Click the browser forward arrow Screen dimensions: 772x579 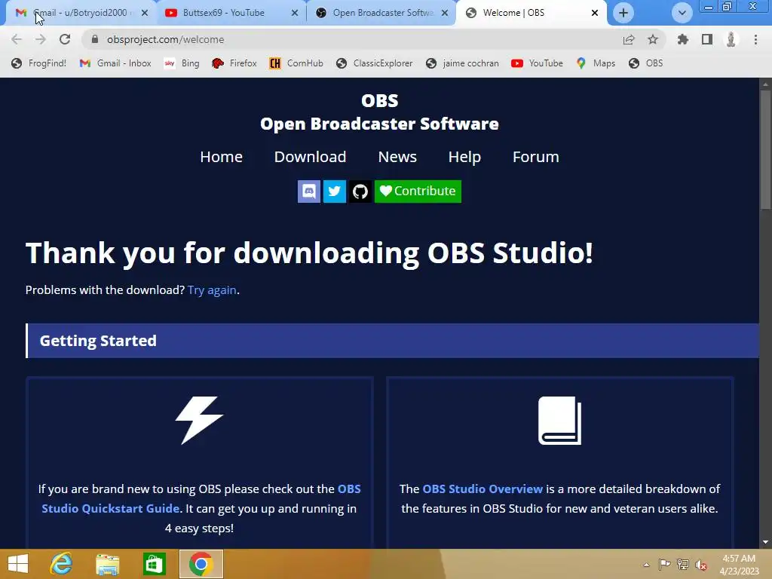tap(41, 39)
